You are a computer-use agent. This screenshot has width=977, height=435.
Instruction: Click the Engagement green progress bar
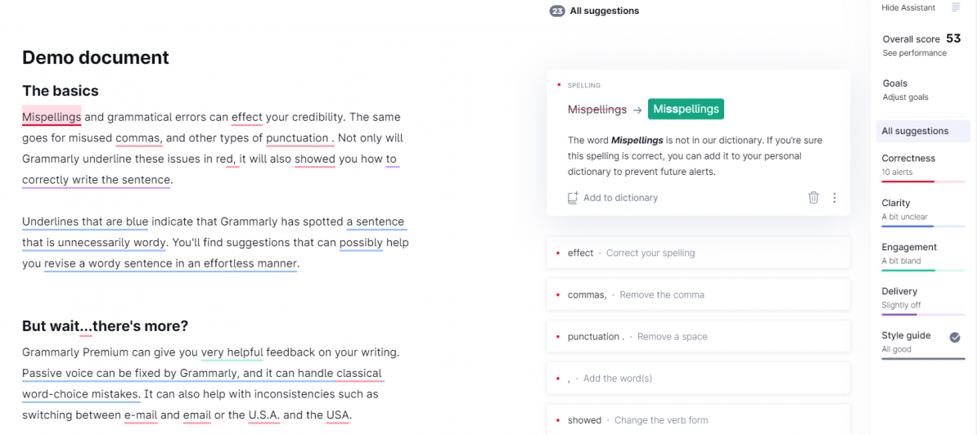[924, 270]
